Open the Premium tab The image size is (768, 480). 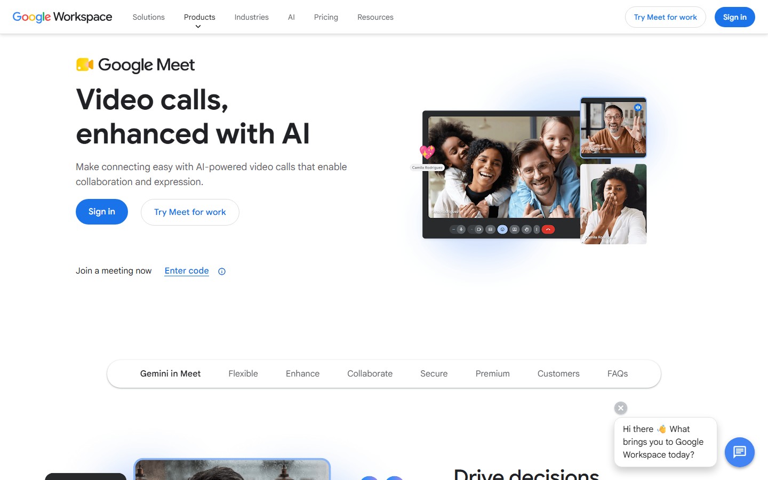pos(492,374)
